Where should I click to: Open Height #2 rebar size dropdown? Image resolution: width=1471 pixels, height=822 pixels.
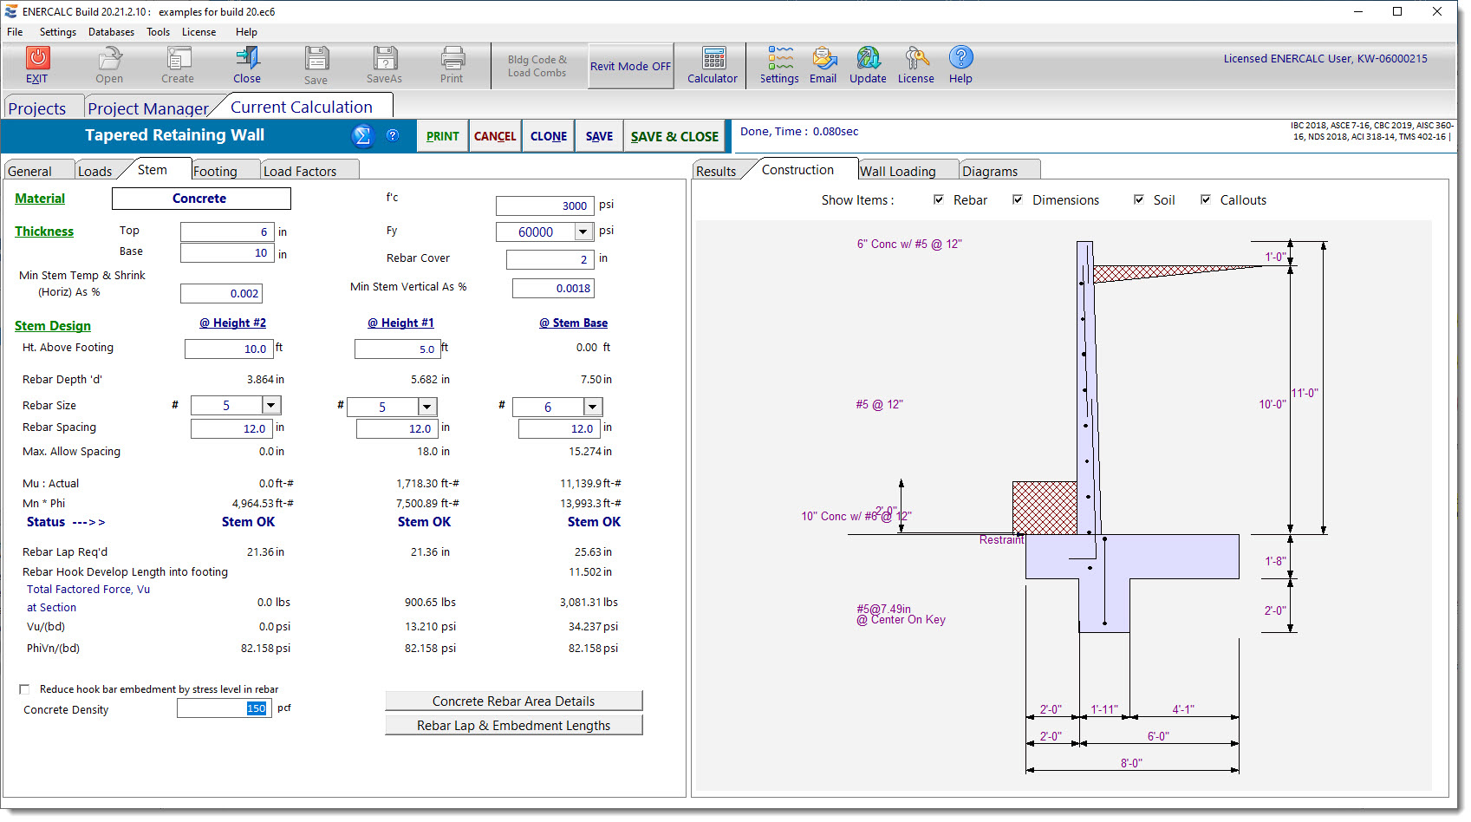(x=271, y=405)
